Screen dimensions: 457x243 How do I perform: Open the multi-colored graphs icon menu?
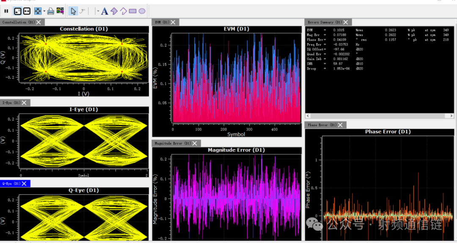60,11
